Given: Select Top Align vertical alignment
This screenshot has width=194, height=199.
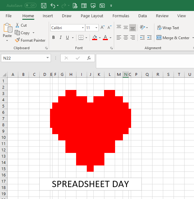Looking at the screenshot, I should (119, 27).
